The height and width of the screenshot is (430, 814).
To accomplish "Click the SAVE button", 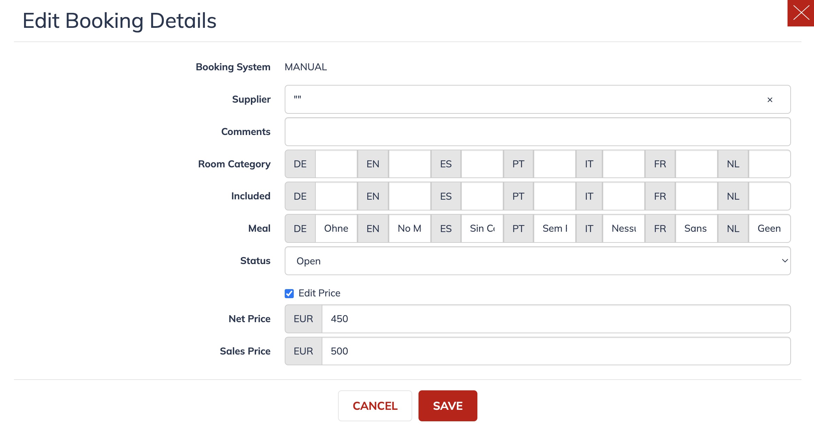I will [448, 406].
